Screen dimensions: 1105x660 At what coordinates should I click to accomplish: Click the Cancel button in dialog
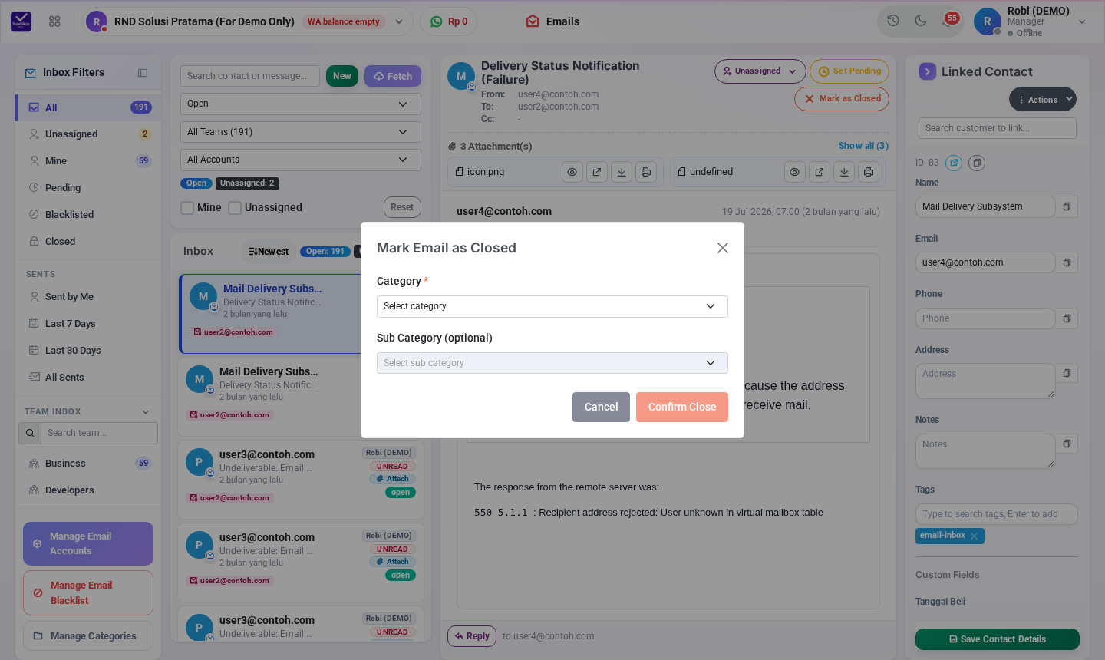(x=601, y=408)
